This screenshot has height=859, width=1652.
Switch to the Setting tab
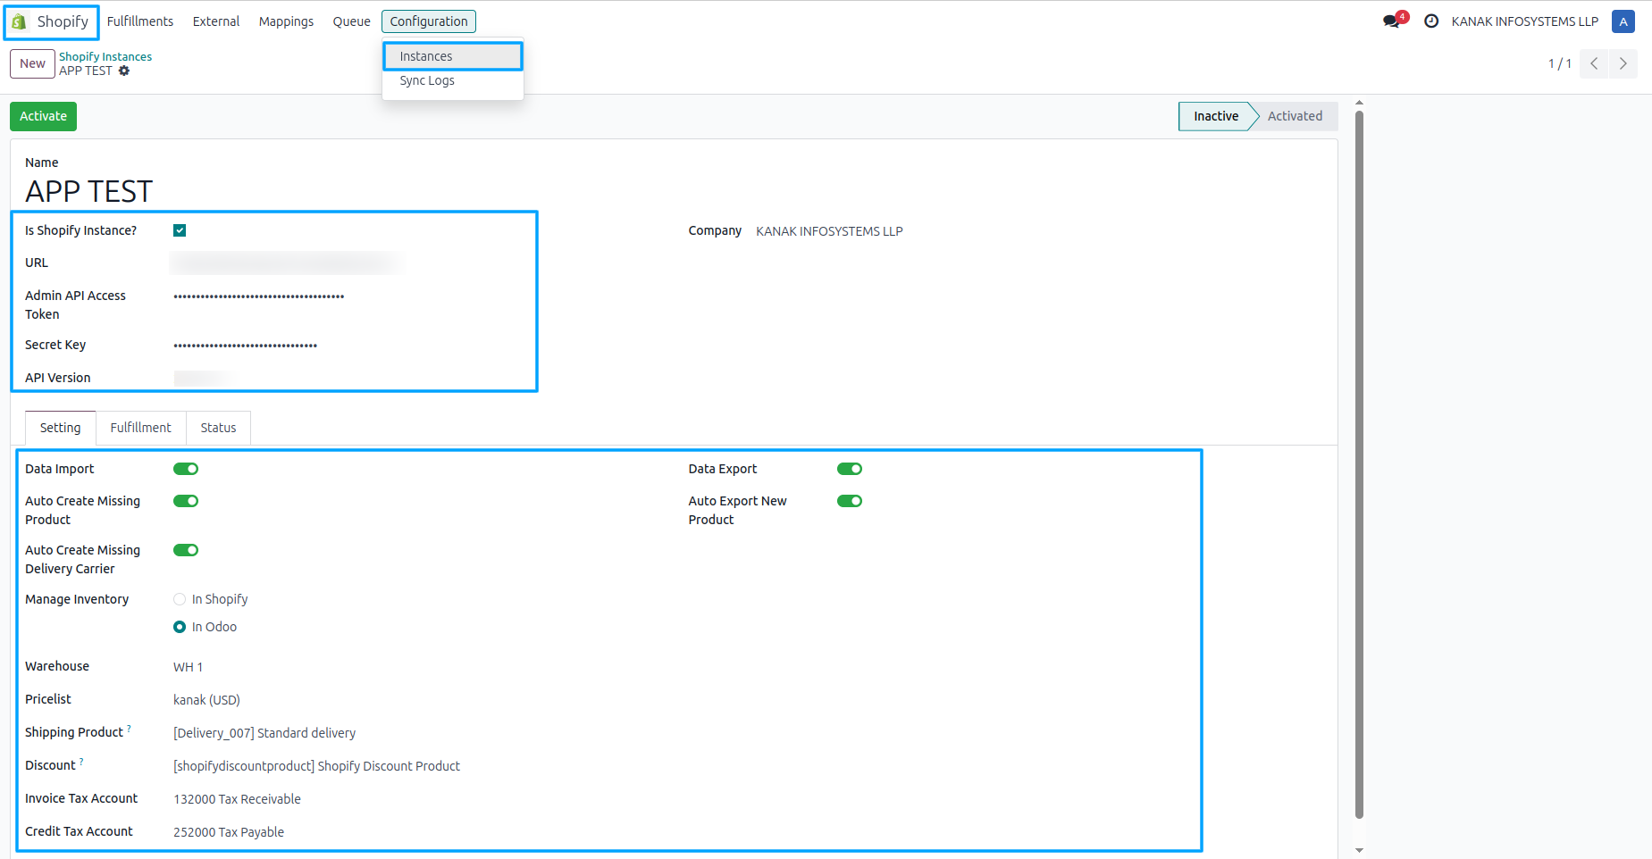click(x=60, y=428)
